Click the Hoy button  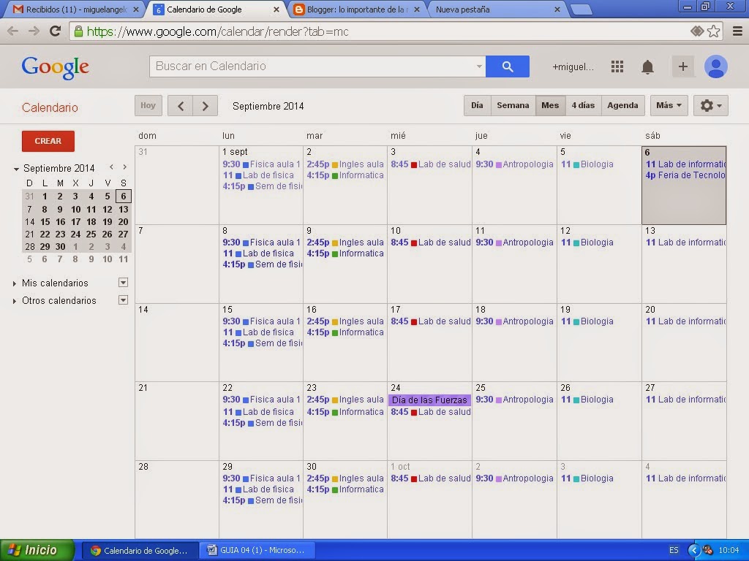point(148,105)
